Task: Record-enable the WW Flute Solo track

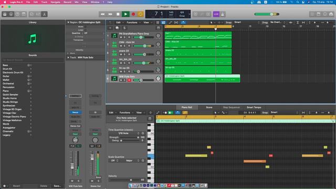Action: coord(129,80)
